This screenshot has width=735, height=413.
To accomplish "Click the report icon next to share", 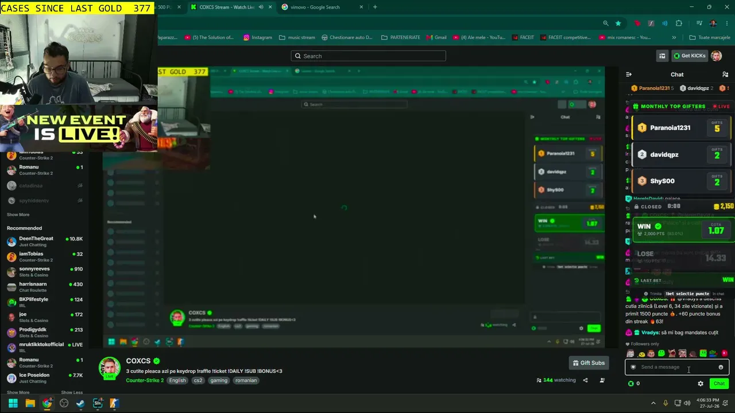I will (602, 380).
